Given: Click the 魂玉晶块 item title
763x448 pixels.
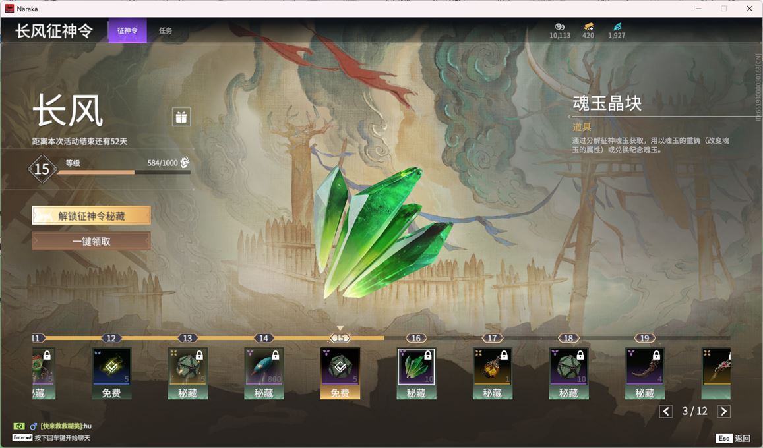Looking at the screenshot, I should coord(607,103).
